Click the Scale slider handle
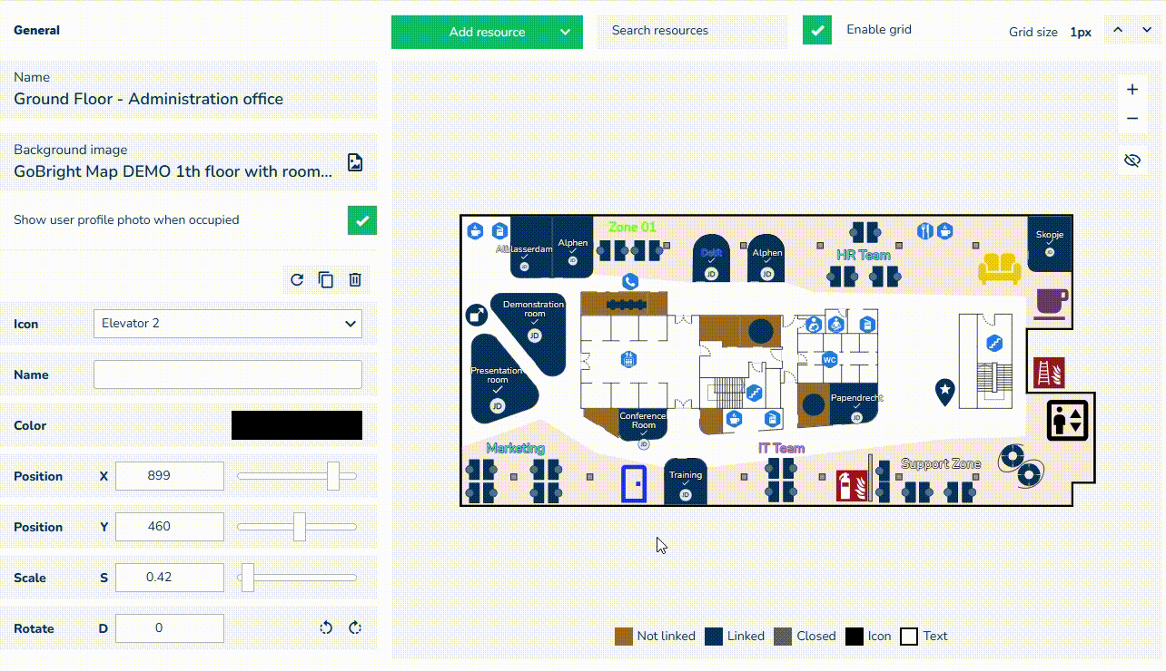Image resolution: width=1166 pixels, height=671 pixels. [x=248, y=578]
